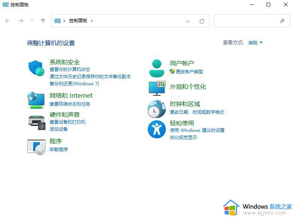Open the System and Security shield icon
The image size is (294, 218).
36,68
